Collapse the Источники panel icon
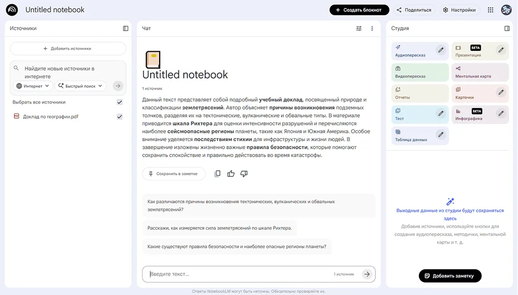Screen dimensions: 518x295 [x=125, y=29]
